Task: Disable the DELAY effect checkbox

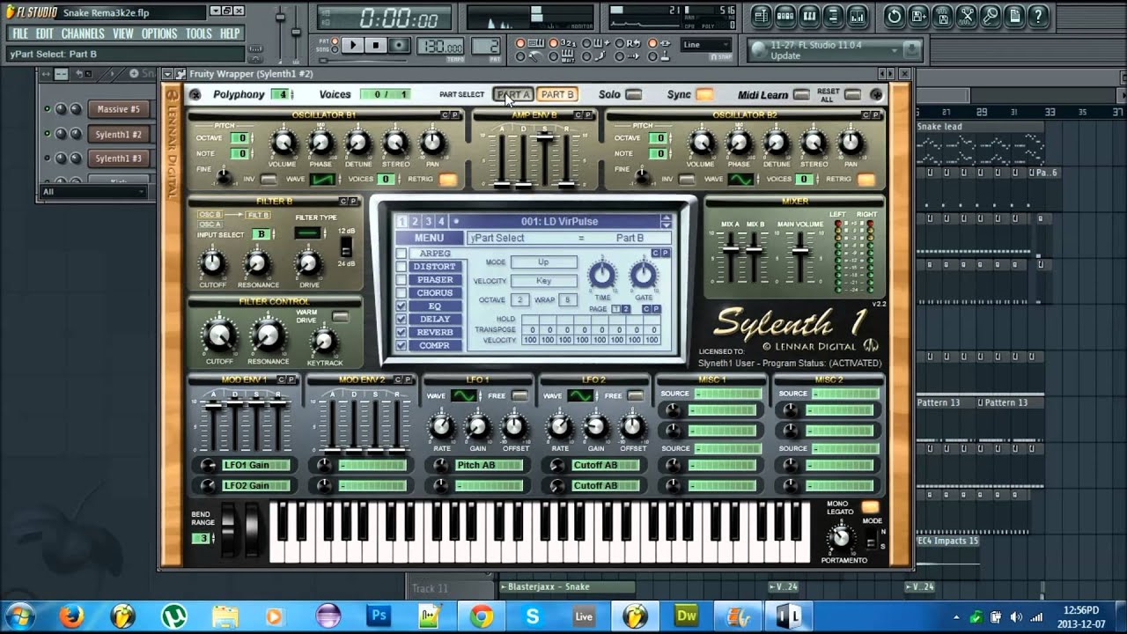Action: (x=401, y=320)
